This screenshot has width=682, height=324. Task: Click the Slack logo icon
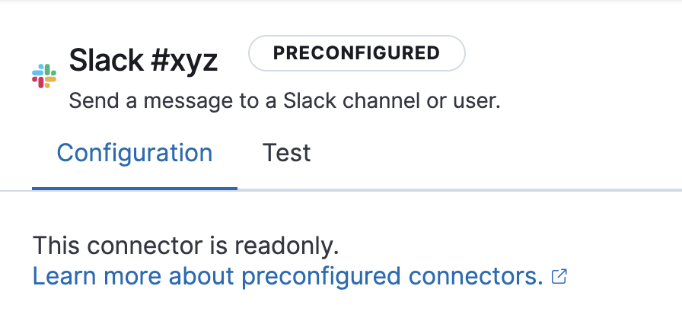click(x=44, y=76)
